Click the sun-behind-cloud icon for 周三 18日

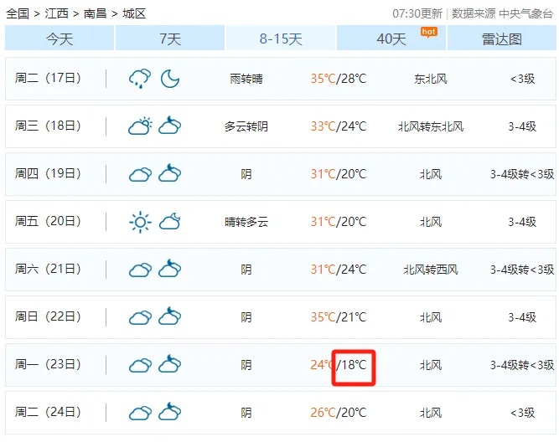[140, 126]
